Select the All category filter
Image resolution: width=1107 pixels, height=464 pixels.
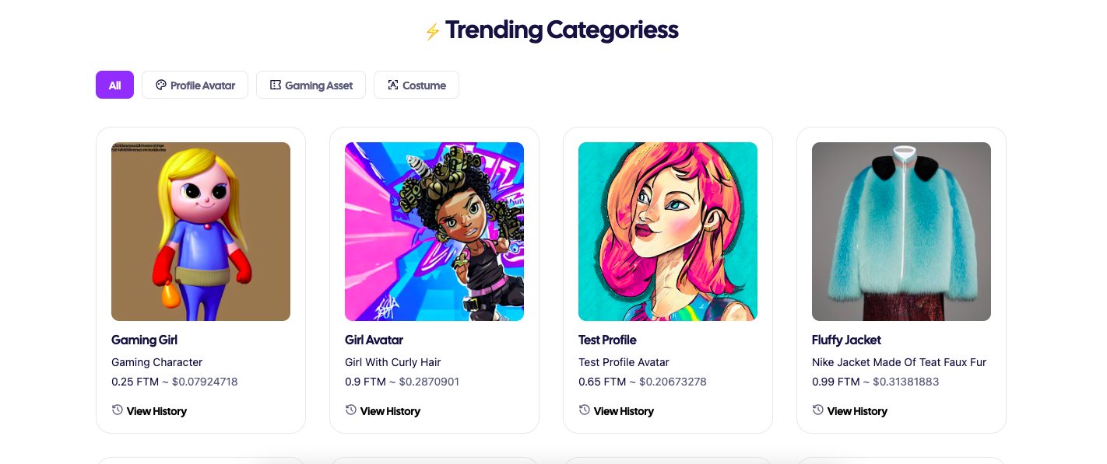114,85
